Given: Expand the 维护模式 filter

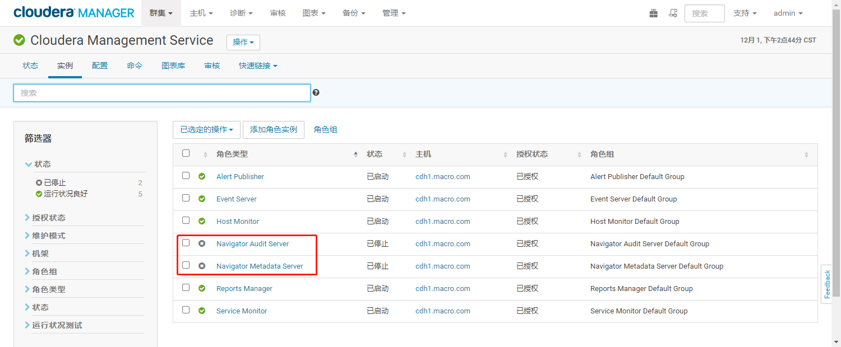Looking at the screenshot, I should pyautogui.click(x=45, y=236).
